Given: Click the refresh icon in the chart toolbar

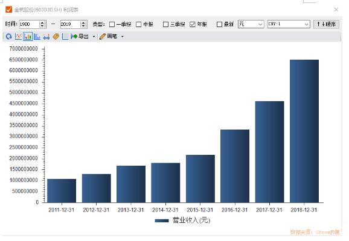Looking at the screenshot, I should point(9,36).
